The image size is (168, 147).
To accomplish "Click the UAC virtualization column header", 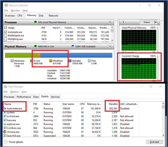I will 129,104.
